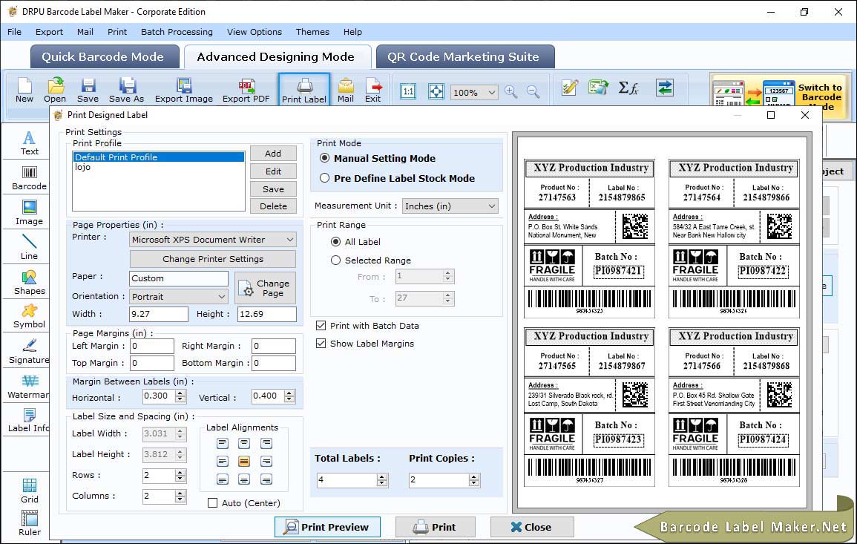Open the zoom percentage dropdown
Image resolution: width=857 pixels, height=544 pixels.
coord(474,92)
